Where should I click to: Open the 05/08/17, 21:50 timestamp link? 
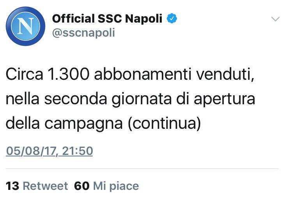(49, 150)
